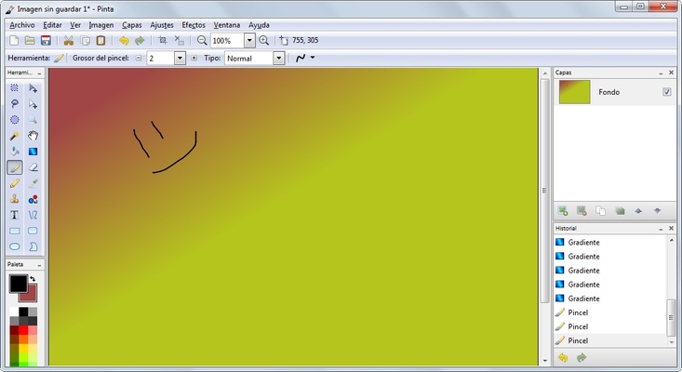
Task: Select the Freeform Shape tool
Action: pos(33,246)
